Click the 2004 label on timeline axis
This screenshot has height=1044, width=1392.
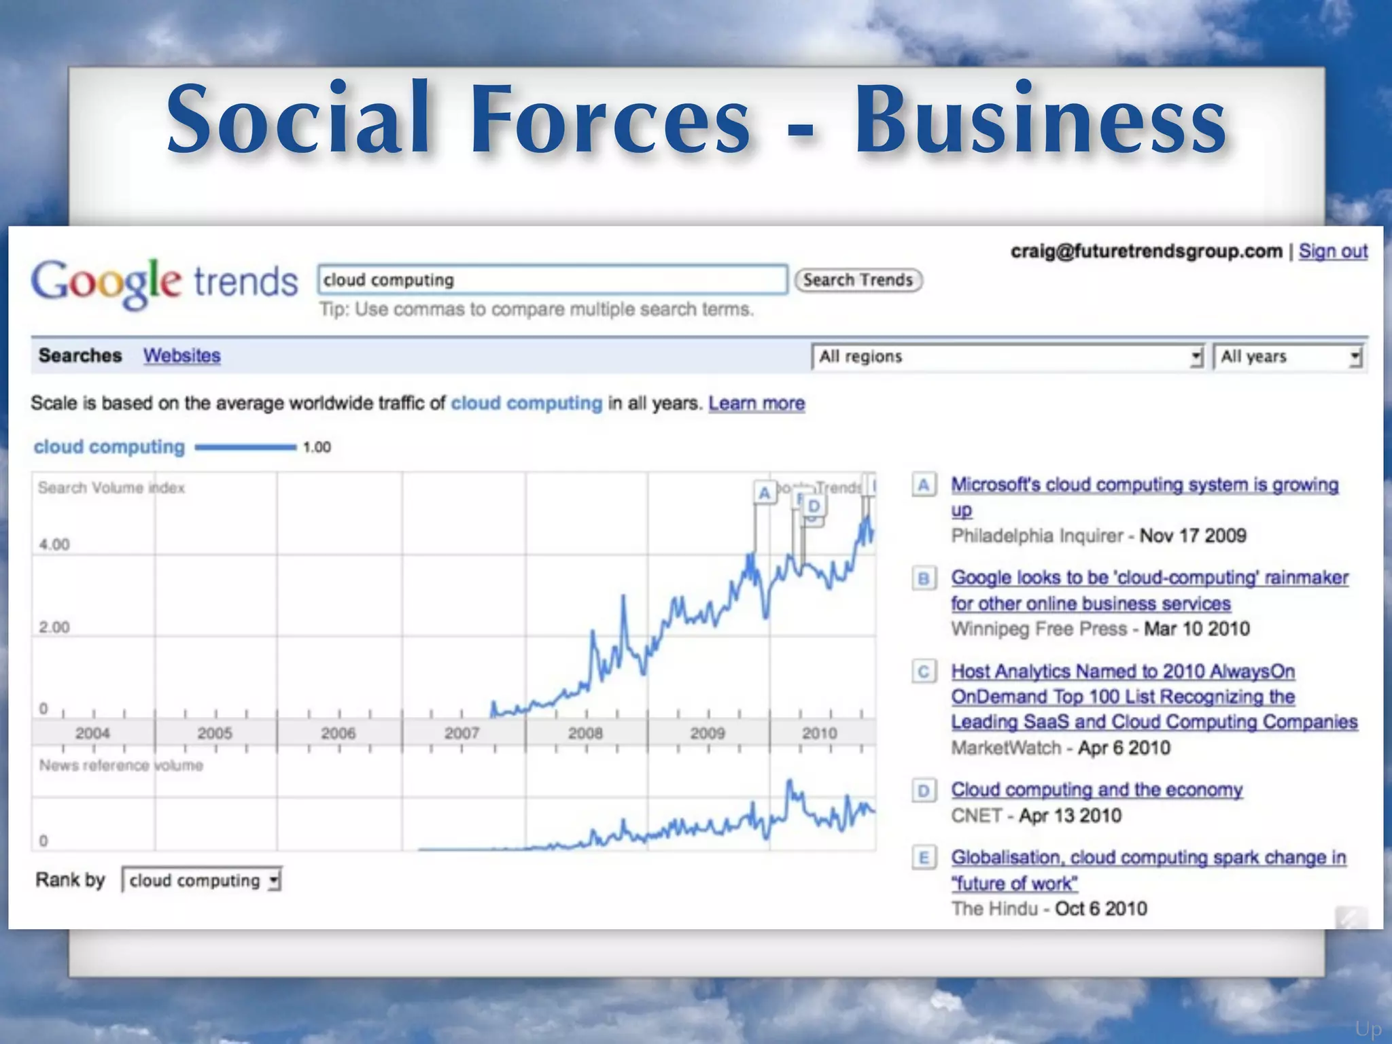(92, 733)
